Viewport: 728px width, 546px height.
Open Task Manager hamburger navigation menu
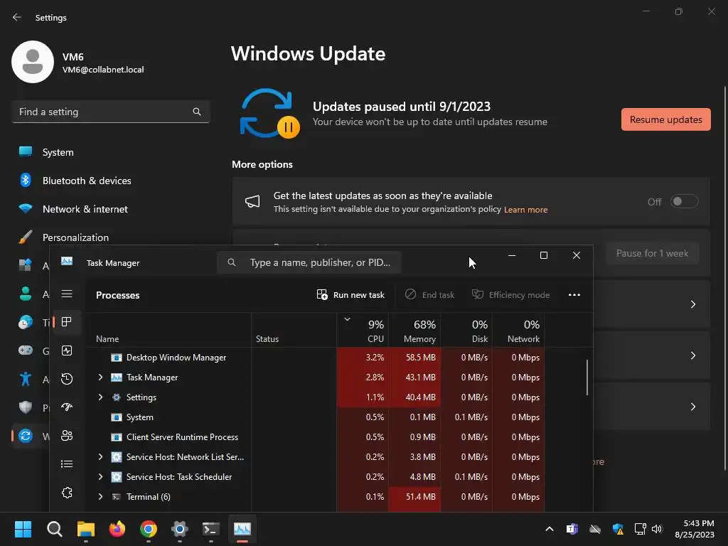click(x=67, y=294)
